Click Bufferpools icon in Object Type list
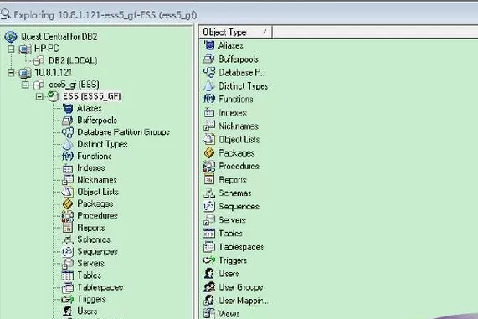478x319 pixels. 209,59
